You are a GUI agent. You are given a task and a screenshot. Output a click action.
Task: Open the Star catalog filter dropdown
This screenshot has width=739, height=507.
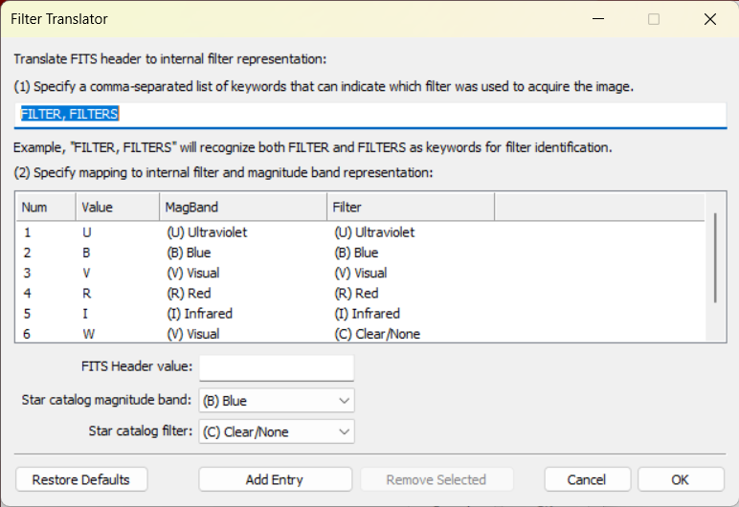coord(277,431)
